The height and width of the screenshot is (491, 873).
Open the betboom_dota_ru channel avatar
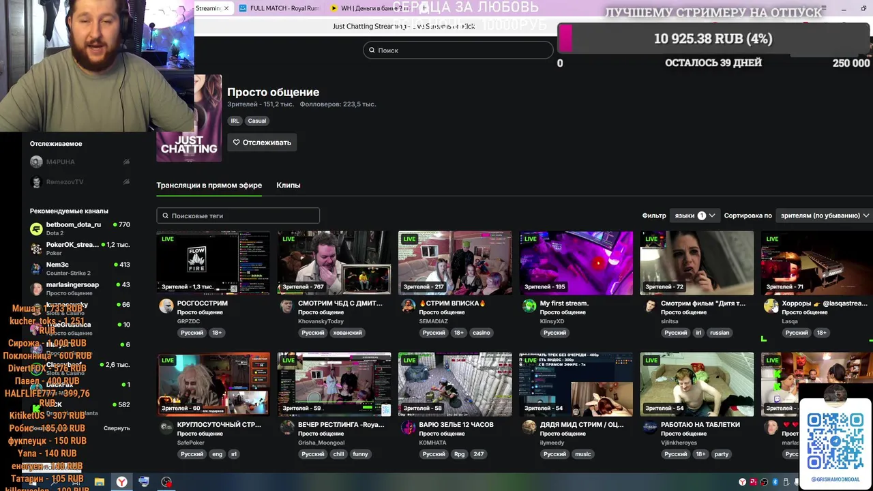coord(36,229)
